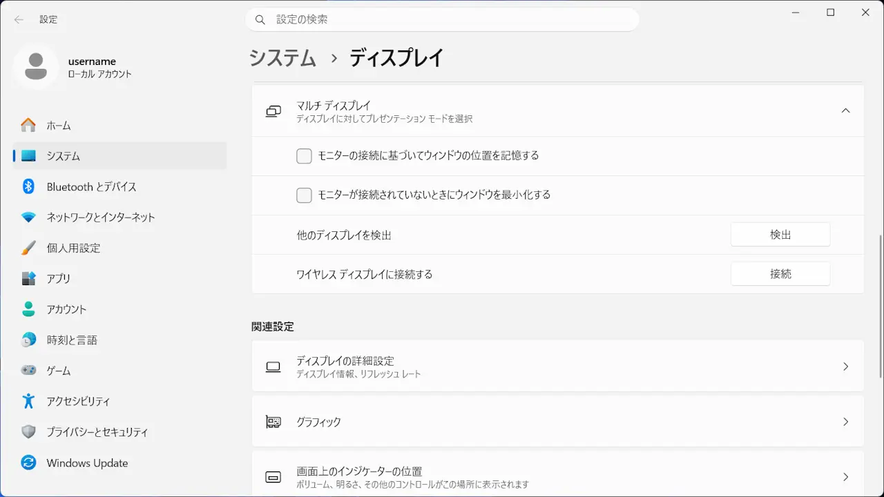Collapse the マルチ ディスプレイ section chevron
The image size is (884, 497).
845,111
